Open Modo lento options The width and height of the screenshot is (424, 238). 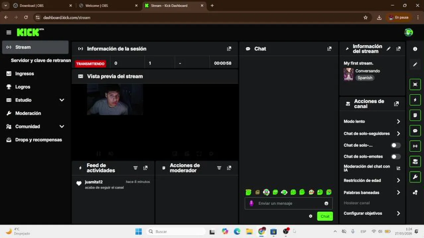pyautogui.click(x=372, y=121)
